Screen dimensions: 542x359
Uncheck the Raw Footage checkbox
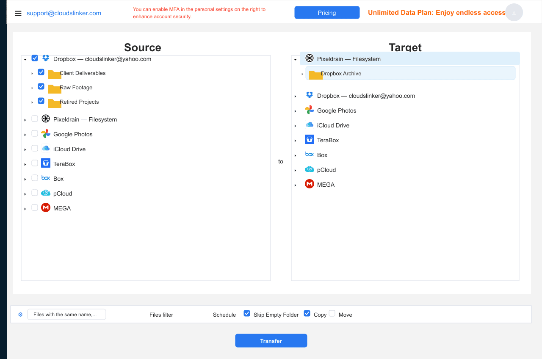[41, 86]
